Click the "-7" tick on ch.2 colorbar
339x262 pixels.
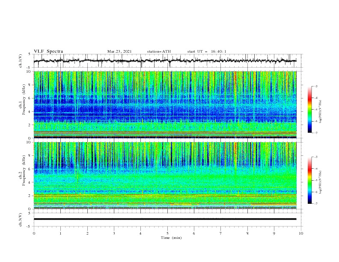(x=315, y=204)
